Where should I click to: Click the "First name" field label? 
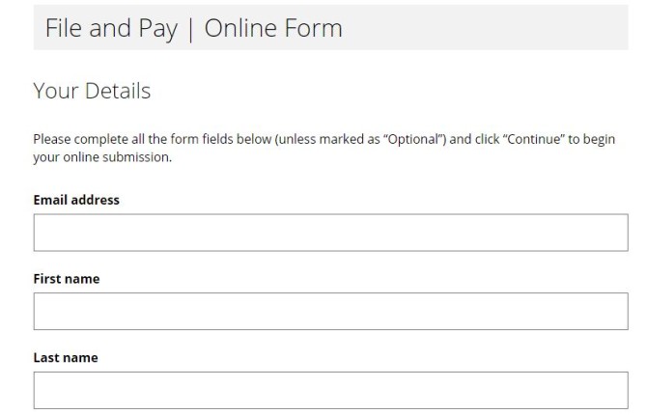click(67, 279)
